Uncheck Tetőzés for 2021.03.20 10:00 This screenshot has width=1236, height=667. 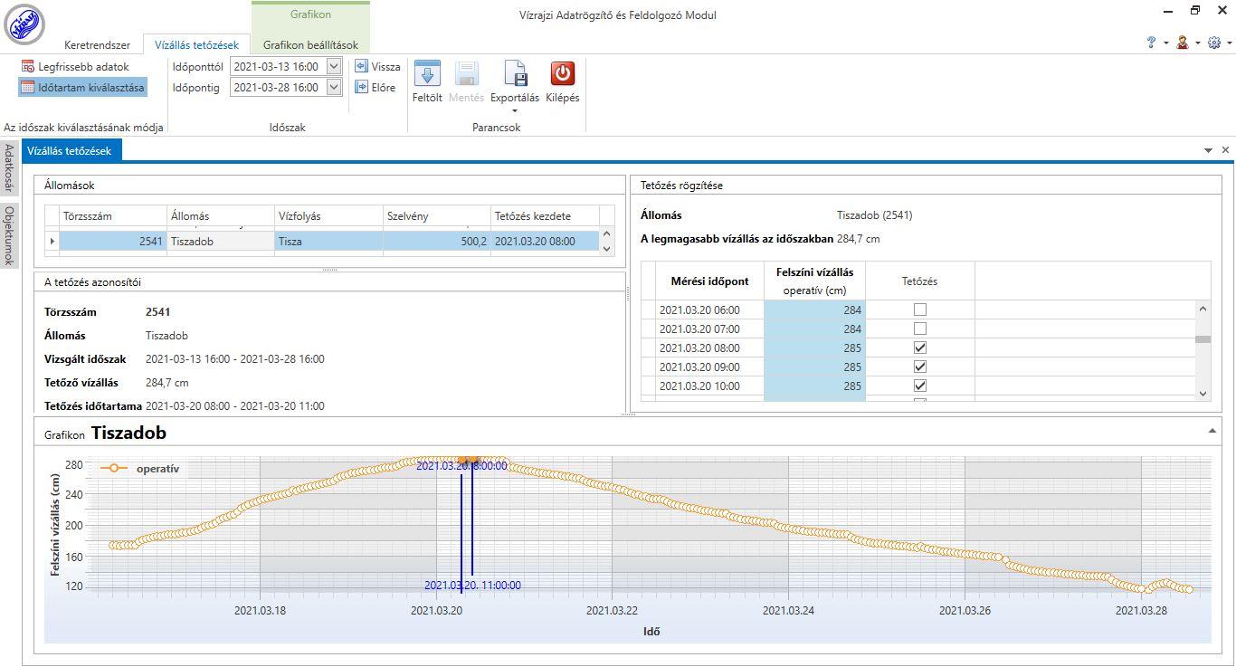point(920,386)
